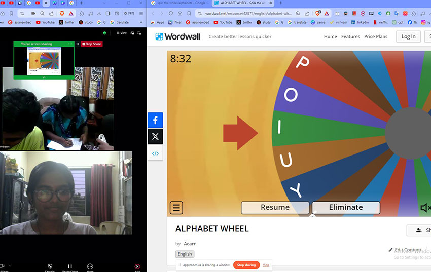Open downloads in the left browser

tap(99, 13)
